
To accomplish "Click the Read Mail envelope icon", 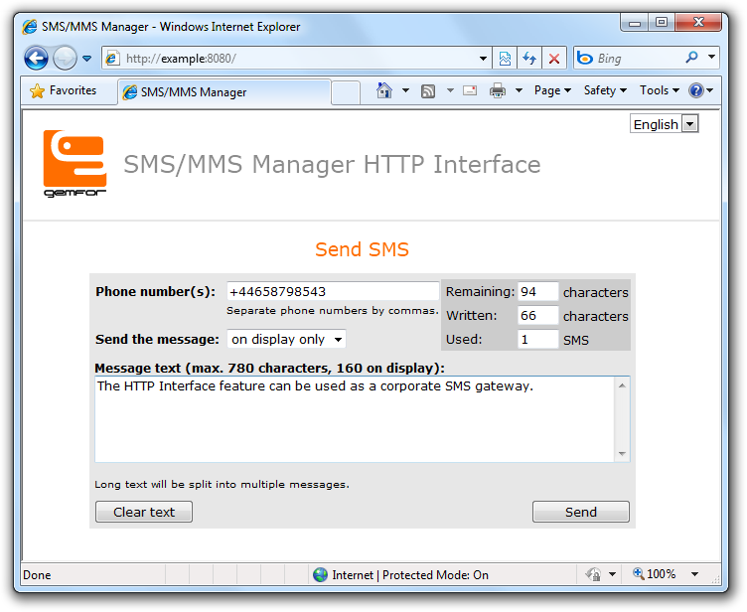I will pyautogui.click(x=470, y=90).
